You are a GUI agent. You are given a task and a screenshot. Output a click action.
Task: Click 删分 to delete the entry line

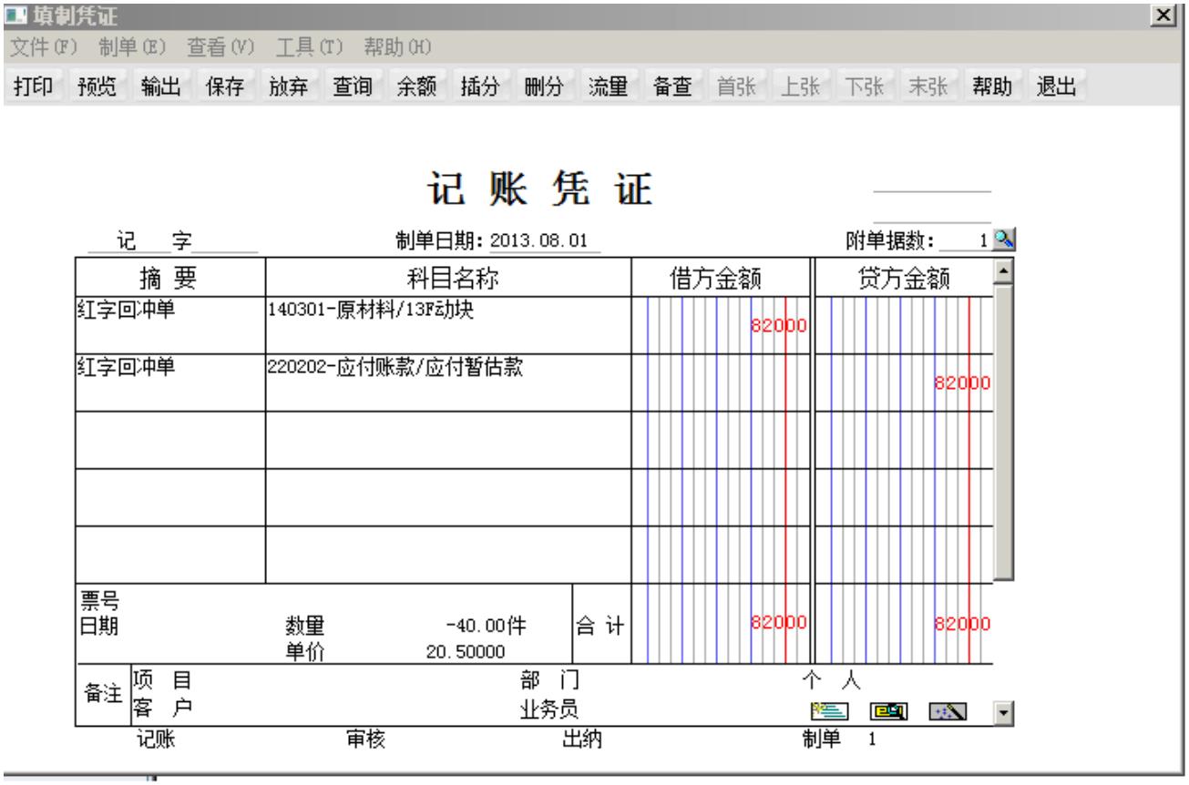point(544,87)
